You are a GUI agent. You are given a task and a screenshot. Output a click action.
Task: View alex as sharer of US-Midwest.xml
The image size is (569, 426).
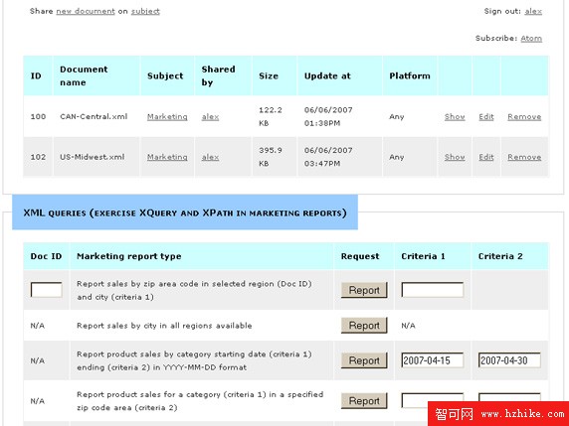coord(210,157)
